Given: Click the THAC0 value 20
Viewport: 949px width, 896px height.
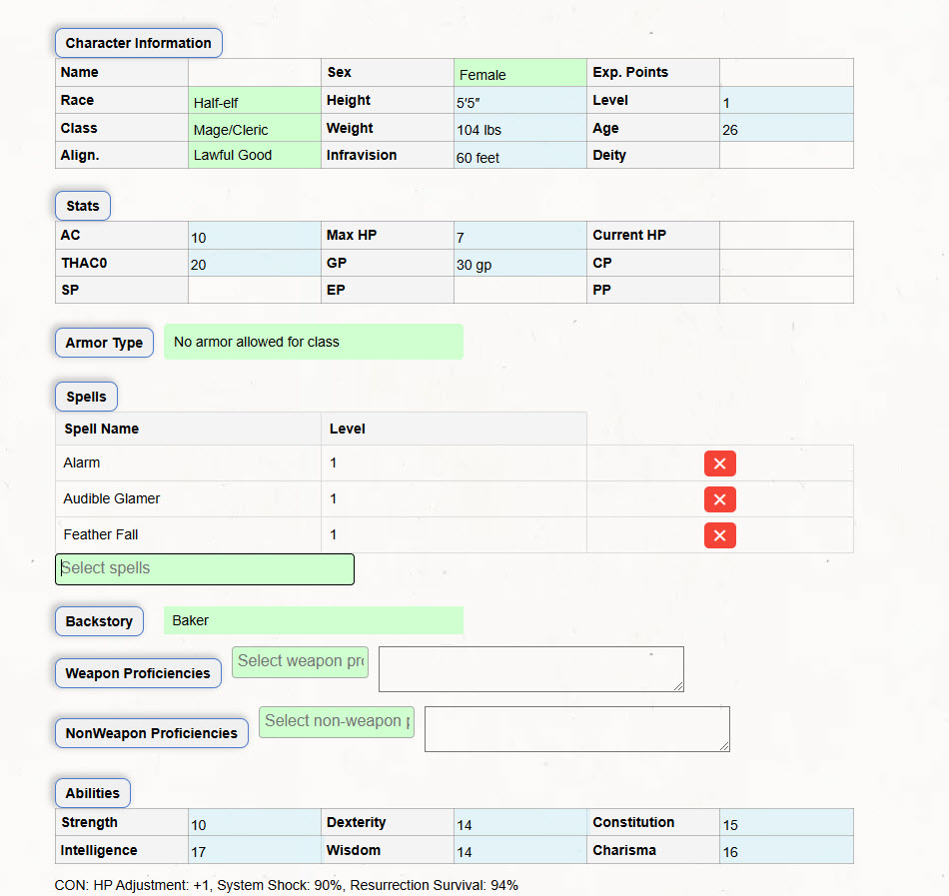Looking at the screenshot, I should (254, 263).
